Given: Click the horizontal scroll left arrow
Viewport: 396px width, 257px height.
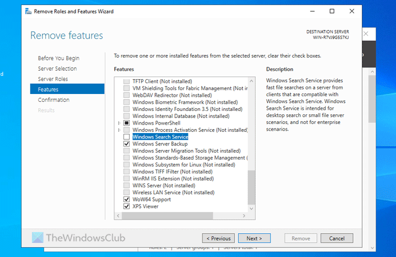Looking at the screenshot, I should tap(118, 216).
